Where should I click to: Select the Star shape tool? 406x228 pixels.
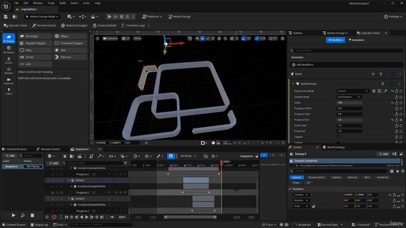pos(70,50)
